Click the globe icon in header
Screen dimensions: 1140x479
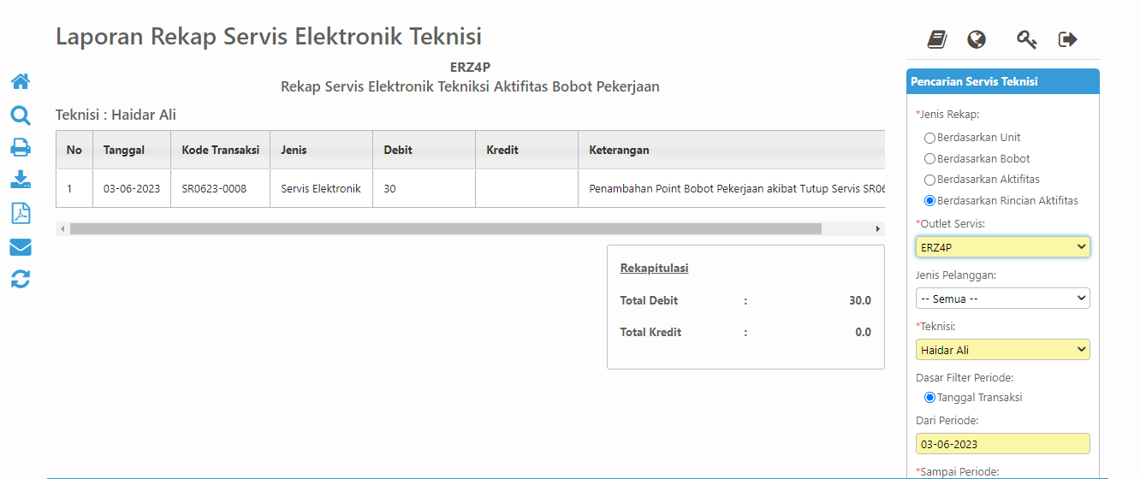click(977, 39)
